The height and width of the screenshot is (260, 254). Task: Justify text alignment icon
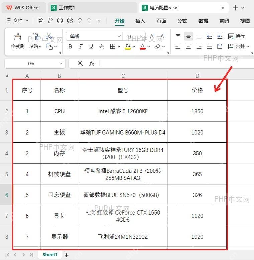[209, 47]
